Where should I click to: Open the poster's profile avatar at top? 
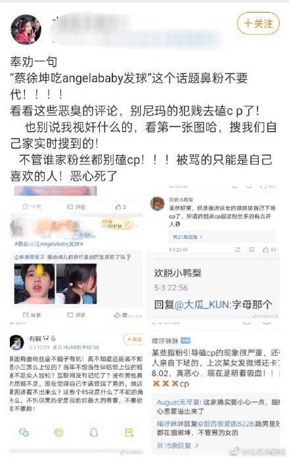26,29
